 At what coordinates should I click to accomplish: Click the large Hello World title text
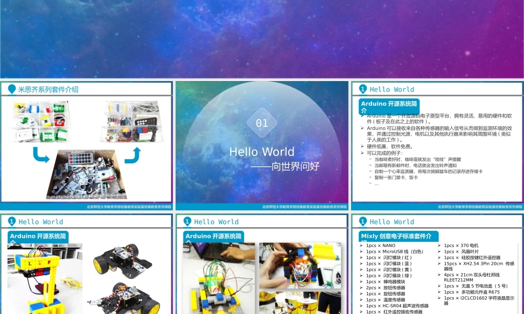click(x=261, y=152)
